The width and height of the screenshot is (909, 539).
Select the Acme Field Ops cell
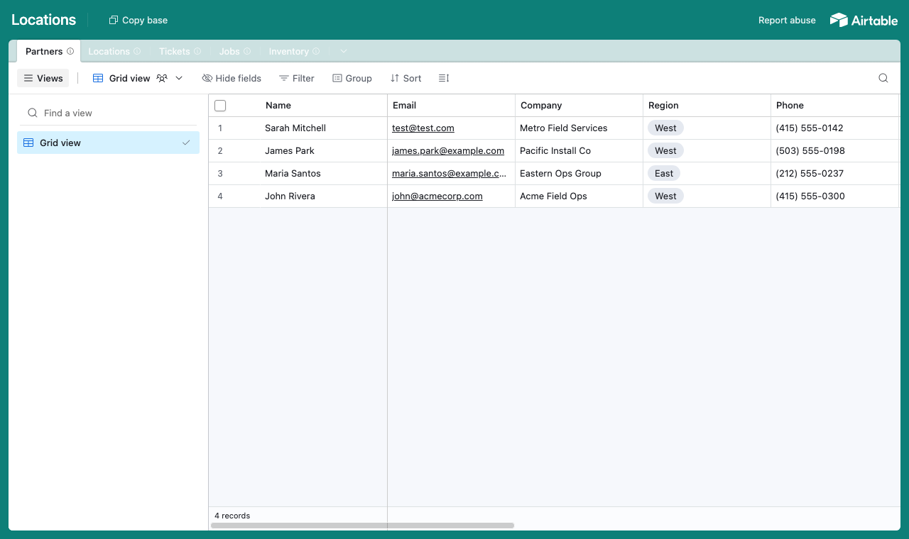point(579,196)
